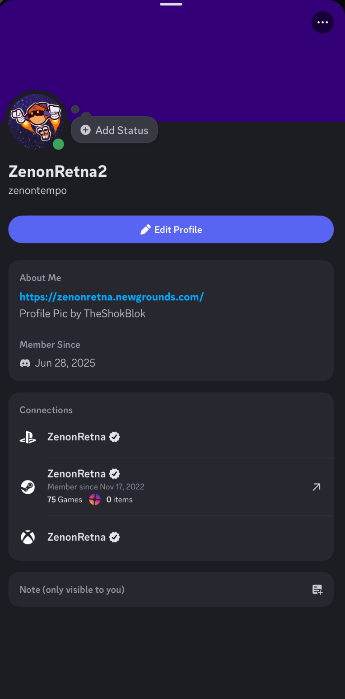Click the Edit Profile button
This screenshot has width=345, height=699.
tap(171, 229)
